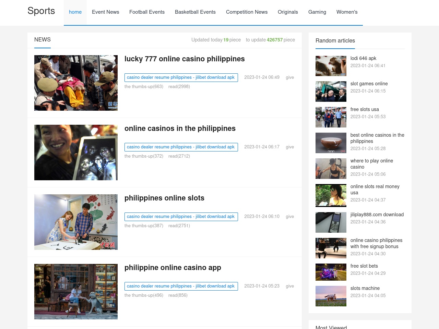Click the 'to update 426757 piece' text
This screenshot has height=329, width=439.
click(270, 40)
